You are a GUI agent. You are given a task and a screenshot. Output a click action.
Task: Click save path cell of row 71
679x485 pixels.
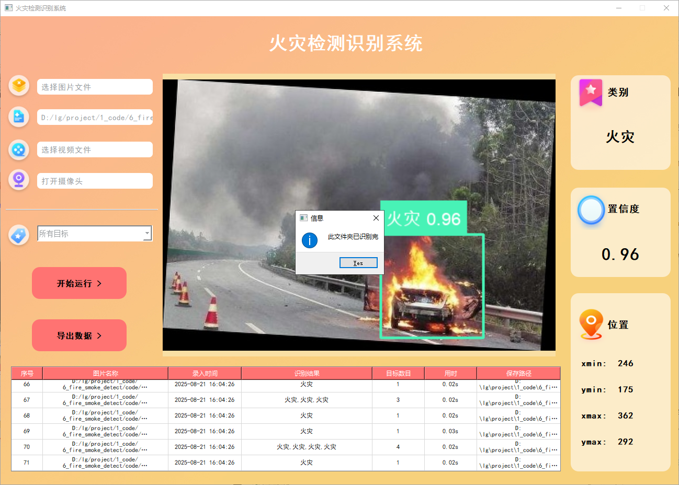pos(518,463)
